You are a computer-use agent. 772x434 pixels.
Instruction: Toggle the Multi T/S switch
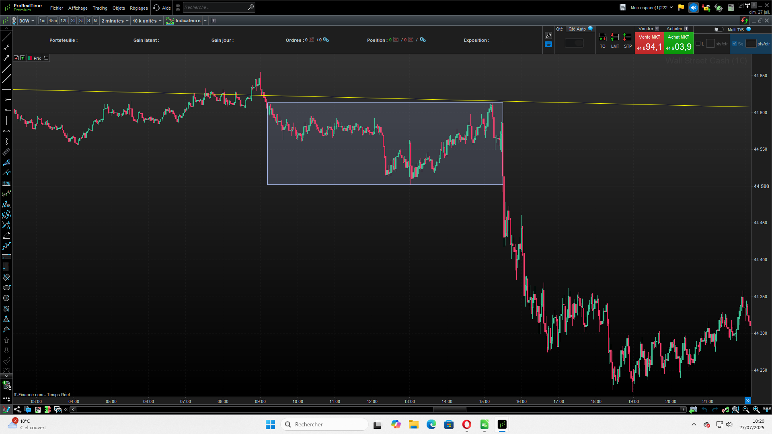click(718, 29)
